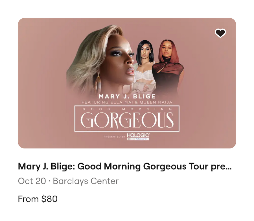Click the gold hoop earring
The image size is (254, 221).
click(98, 81)
